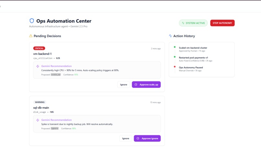The width and height of the screenshot is (261, 153).
Task: Click the Auto-Fixed confidence 0.98 detail
Action: coord(195,61)
